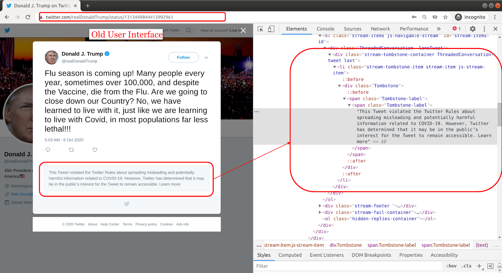Like the tweet with heart icon
Viewport: 502px width, 273px height.
(95, 150)
